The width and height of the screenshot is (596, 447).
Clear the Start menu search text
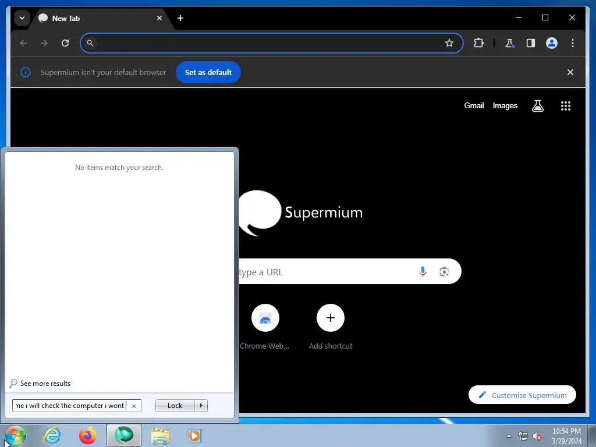[x=134, y=406]
